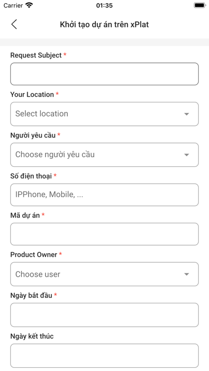
Task: Focus the Request Subject text field
Action: pos(104,74)
